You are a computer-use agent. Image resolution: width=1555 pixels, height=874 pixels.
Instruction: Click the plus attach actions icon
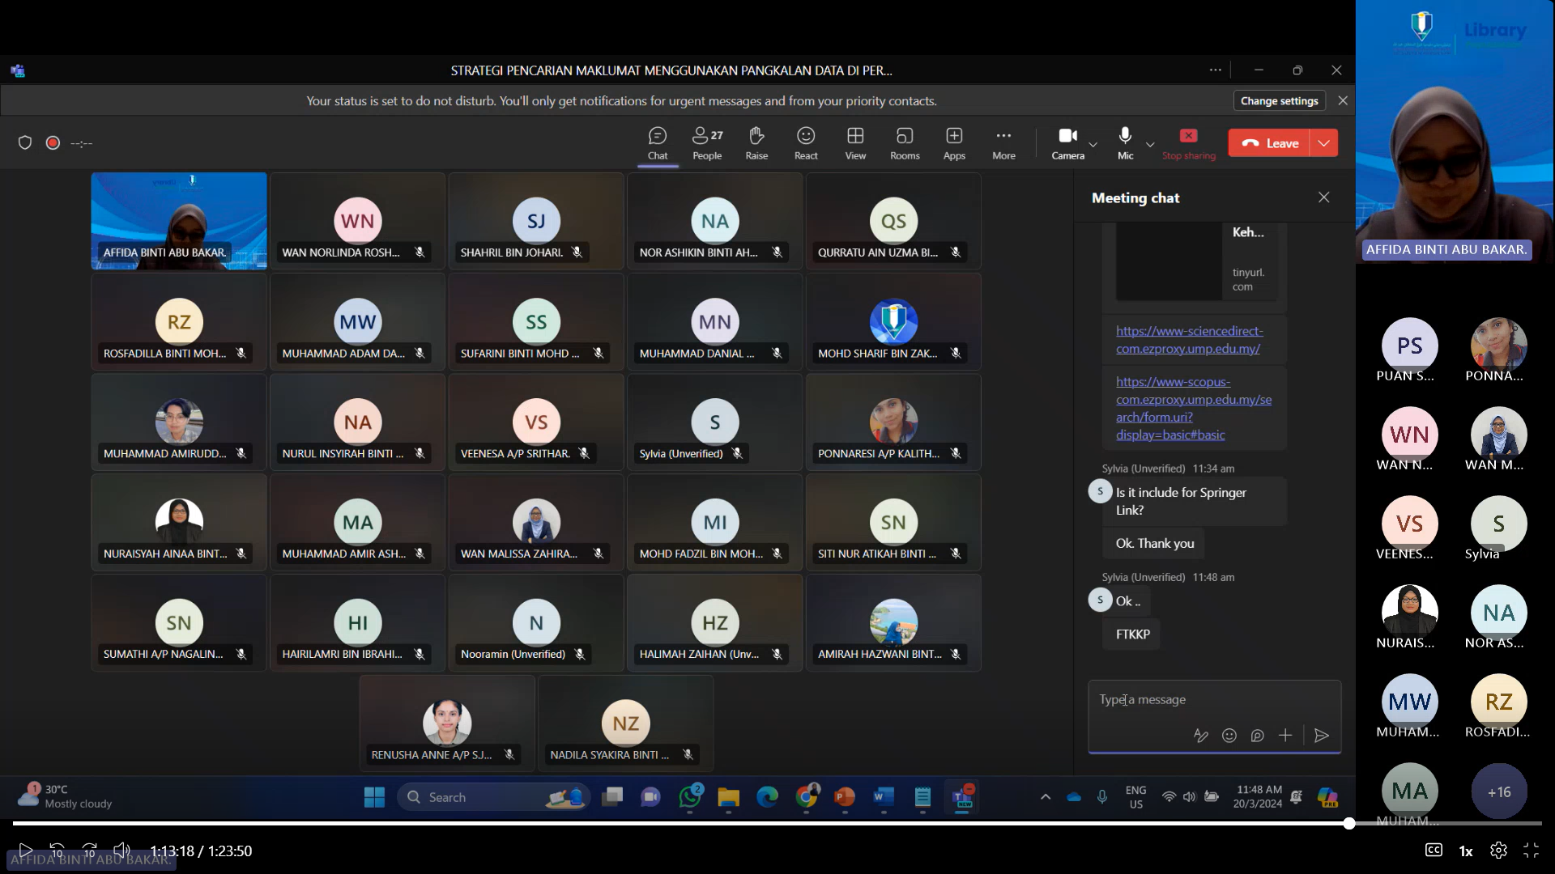1285,736
